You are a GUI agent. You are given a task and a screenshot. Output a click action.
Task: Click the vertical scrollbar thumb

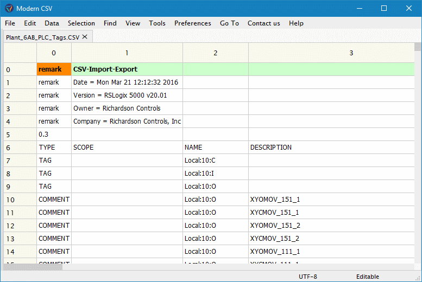[418, 47]
